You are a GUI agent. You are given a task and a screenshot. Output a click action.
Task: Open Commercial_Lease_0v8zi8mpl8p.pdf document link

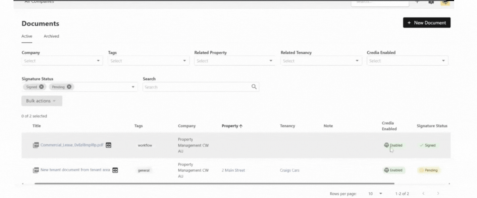click(x=72, y=145)
